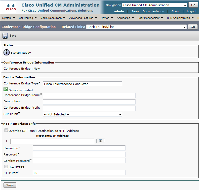Open the Advanced Features menu
This screenshot has width=199, height=190.
coord(83,18)
